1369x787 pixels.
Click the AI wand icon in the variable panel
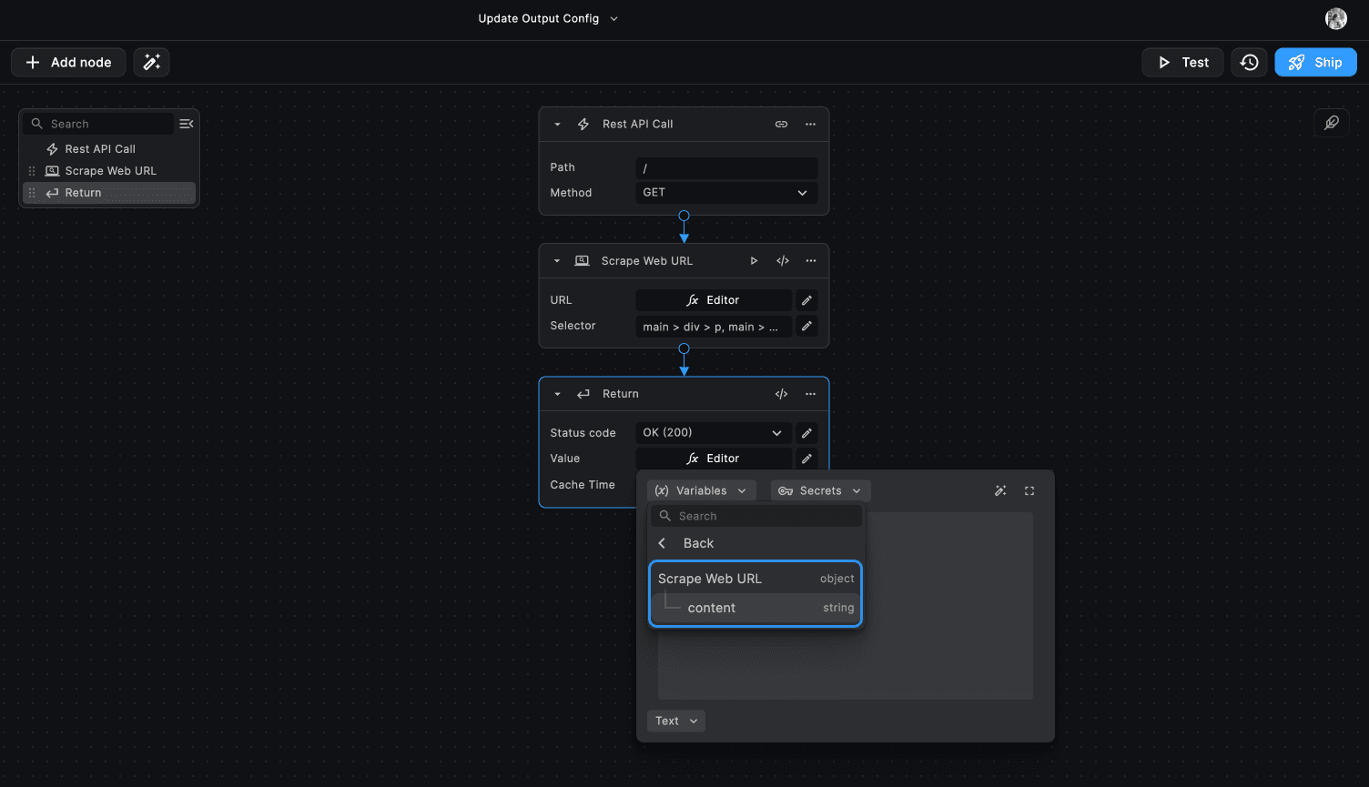[1000, 490]
